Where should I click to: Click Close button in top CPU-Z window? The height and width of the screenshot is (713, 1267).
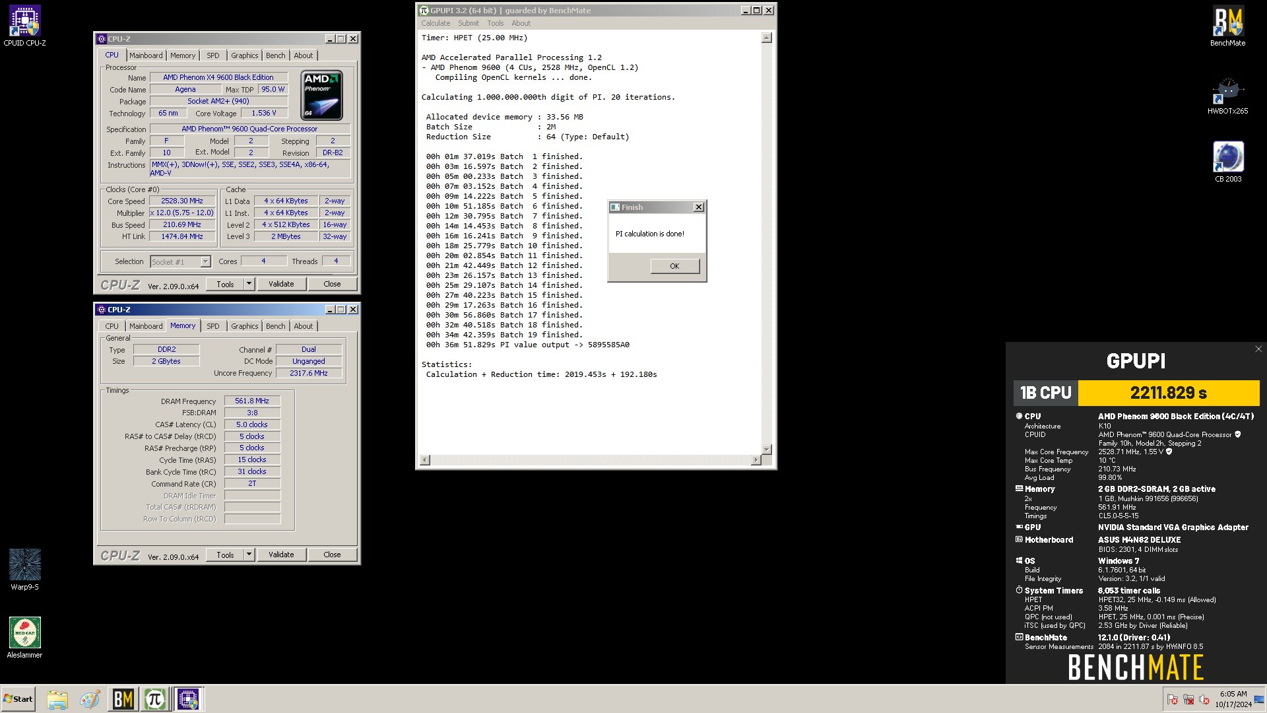pyautogui.click(x=332, y=284)
